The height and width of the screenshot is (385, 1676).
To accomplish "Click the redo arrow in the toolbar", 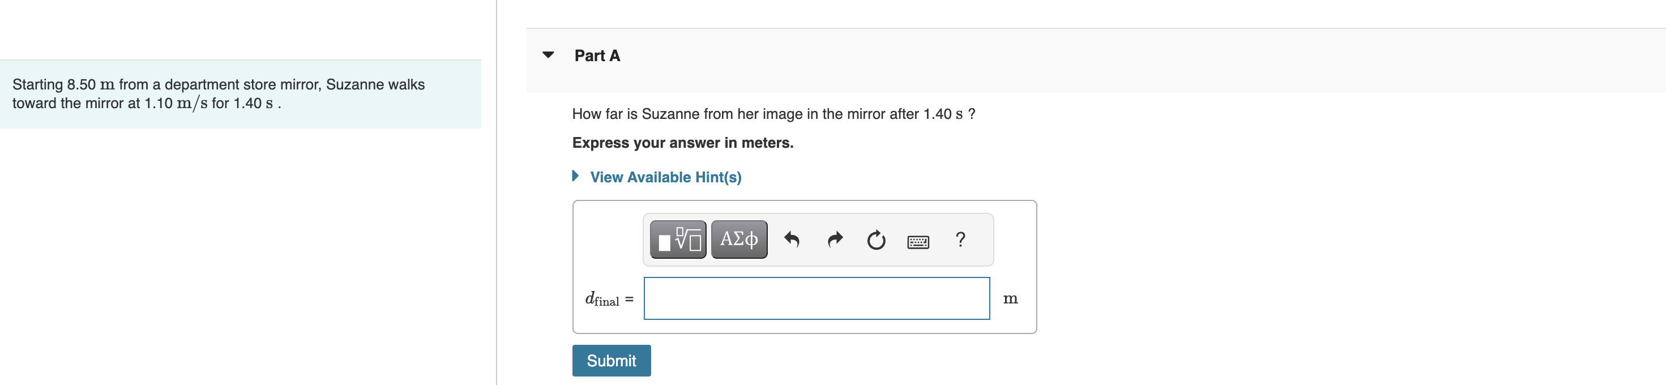I will 835,239.
